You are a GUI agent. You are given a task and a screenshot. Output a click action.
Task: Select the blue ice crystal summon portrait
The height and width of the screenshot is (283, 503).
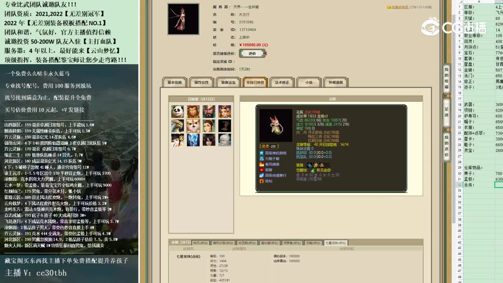tap(193, 140)
